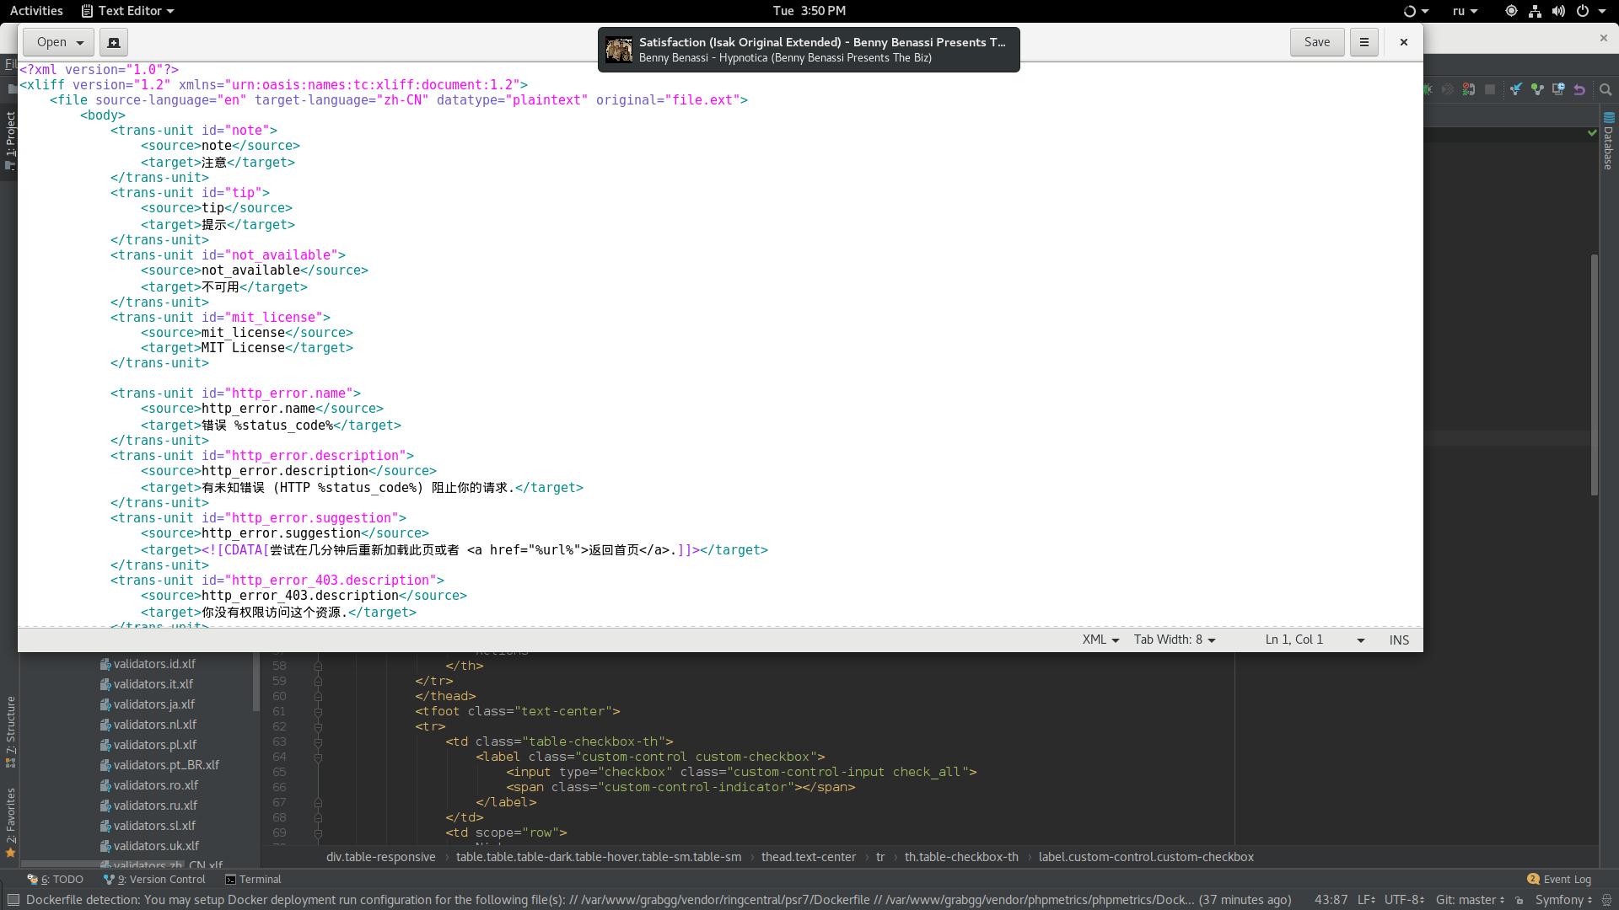Open Activities overview
The height and width of the screenshot is (910, 1619).
[36, 11]
